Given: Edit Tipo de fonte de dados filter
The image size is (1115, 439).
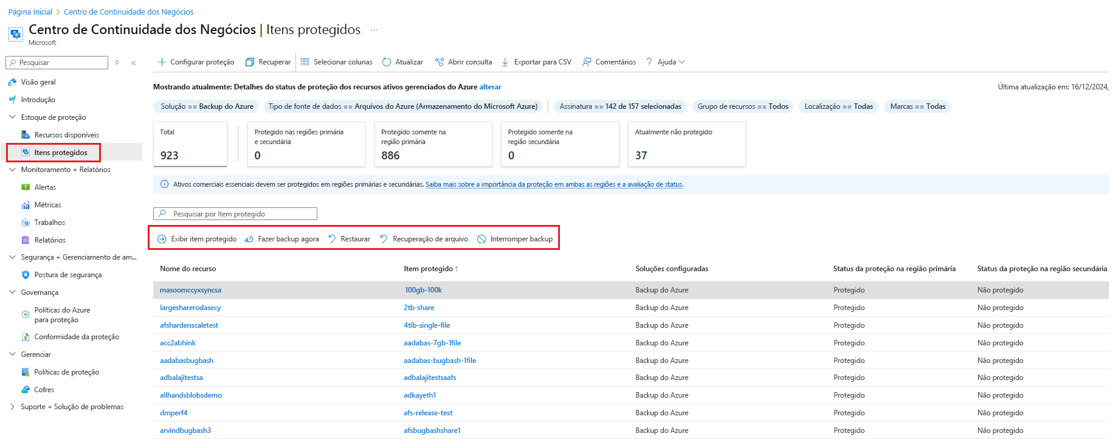Looking at the screenshot, I should pos(403,106).
